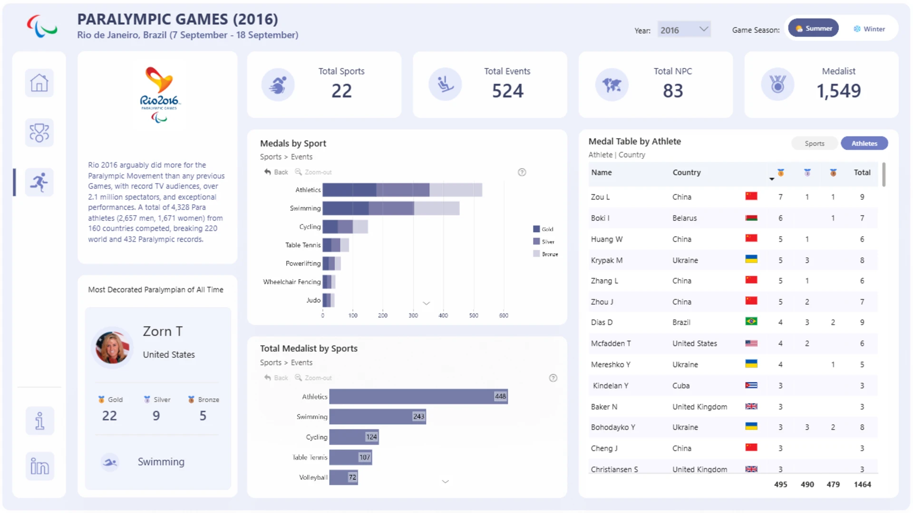The image size is (913, 513).
Task: Select the running athlete sidebar icon
Action: coord(39,182)
